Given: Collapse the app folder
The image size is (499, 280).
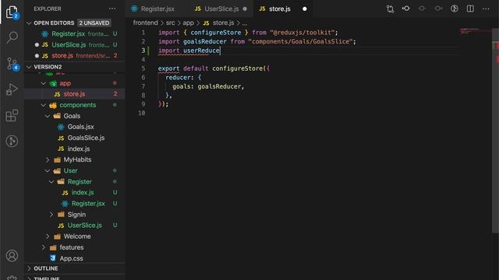Looking at the screenshot, I should coord(44,83).
